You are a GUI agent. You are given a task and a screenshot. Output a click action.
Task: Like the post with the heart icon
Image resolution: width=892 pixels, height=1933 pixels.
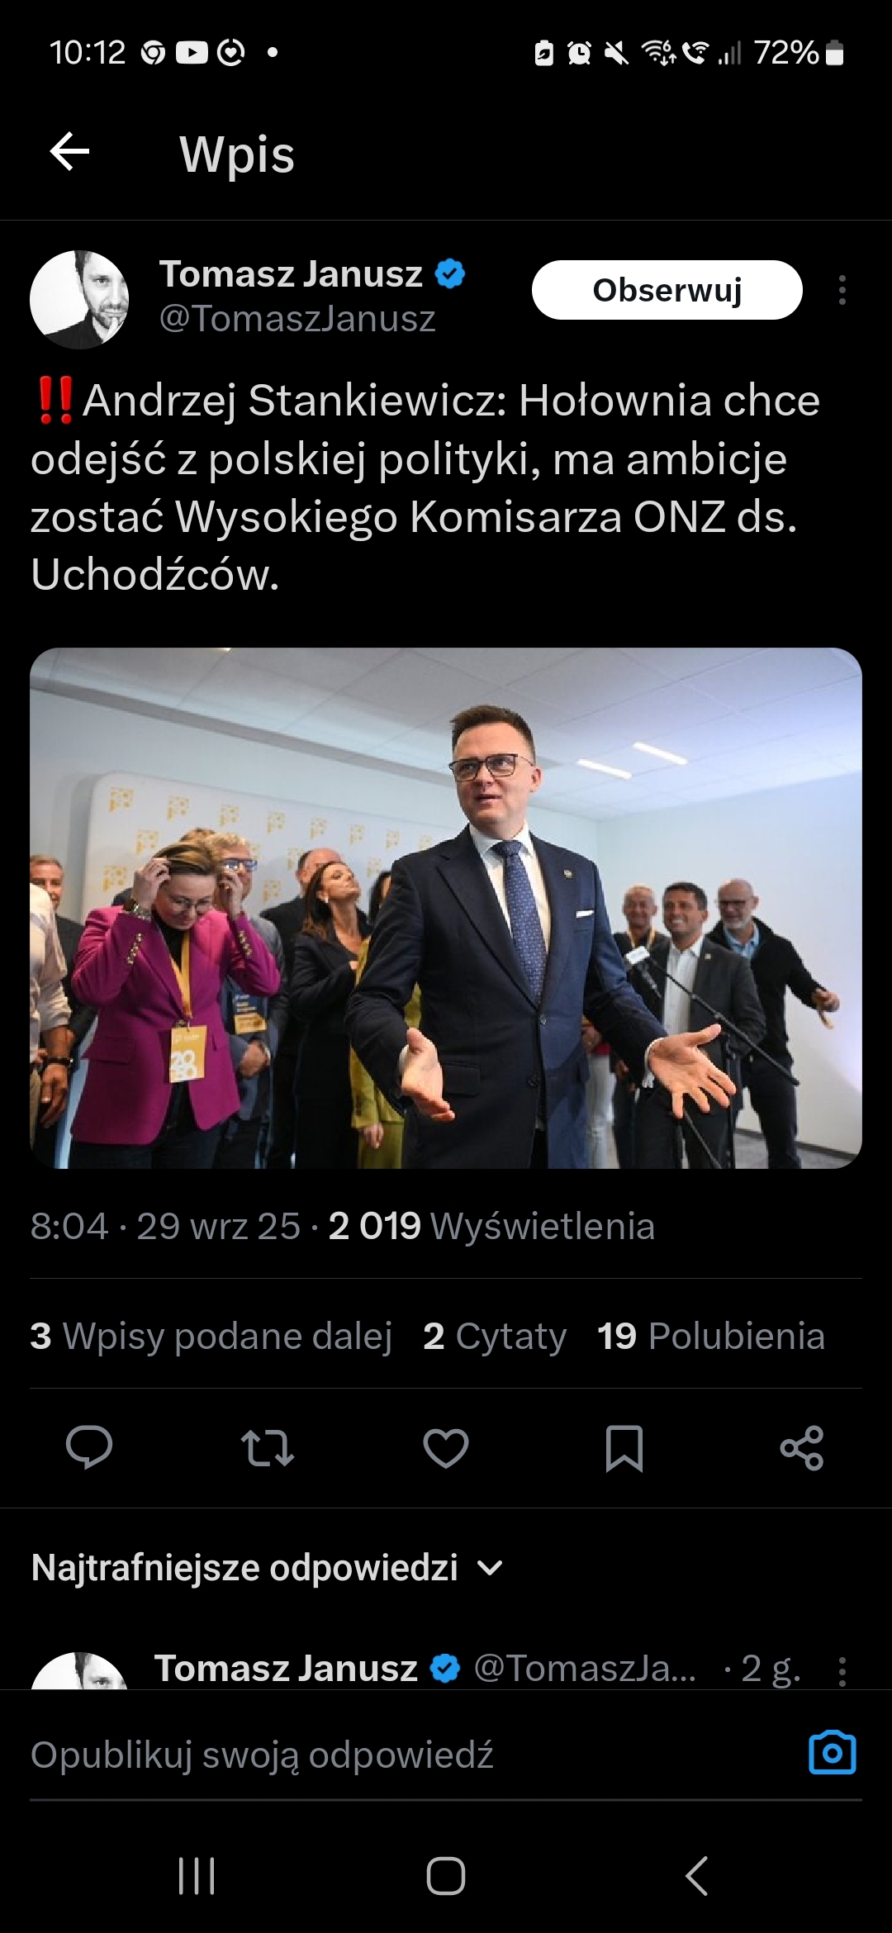[446, 1447]
